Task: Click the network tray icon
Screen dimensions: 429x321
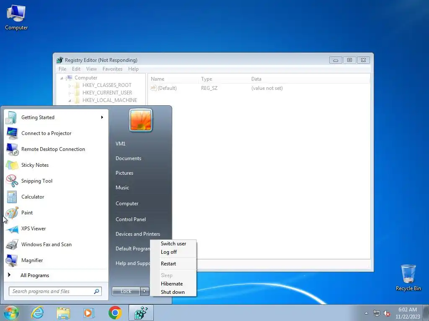Action: [x=377, y=313]
